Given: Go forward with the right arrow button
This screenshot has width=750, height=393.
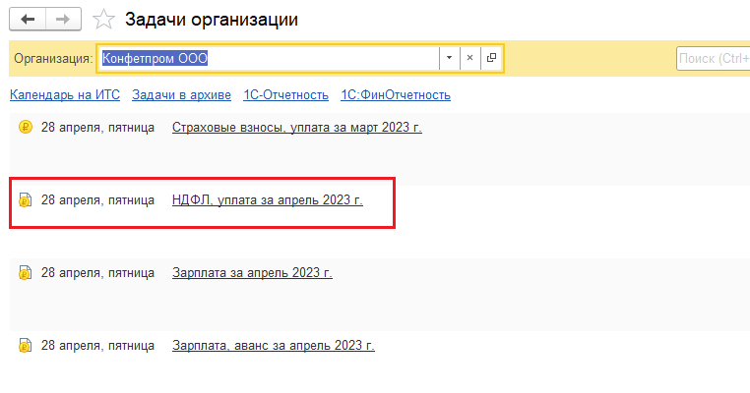Looking at the screenshot, I should click(63, 19).
